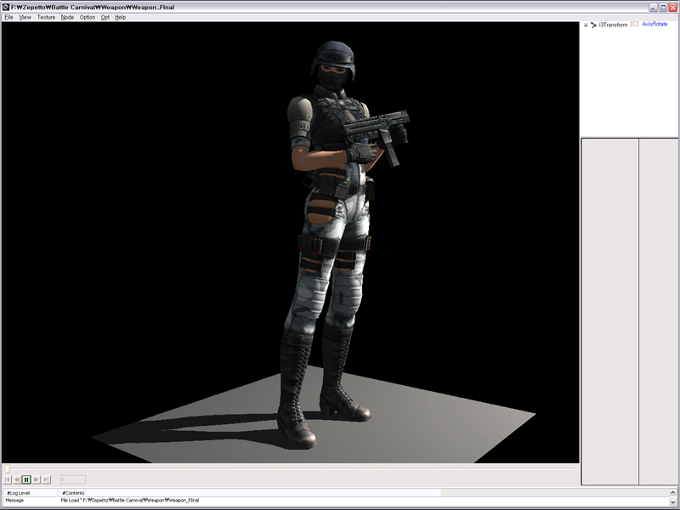Open the Help menu
The width and height of the screenshot is (680, 510).
(x=120, y=17)
